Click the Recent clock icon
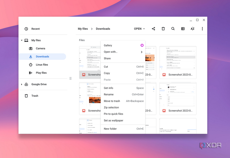230x158 pixels. point(26,29)
